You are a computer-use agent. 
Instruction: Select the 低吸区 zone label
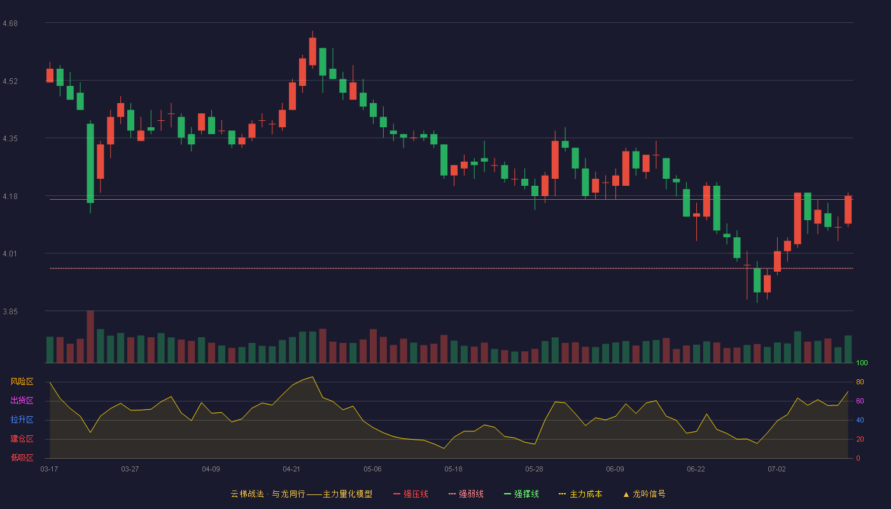[22, 457]
